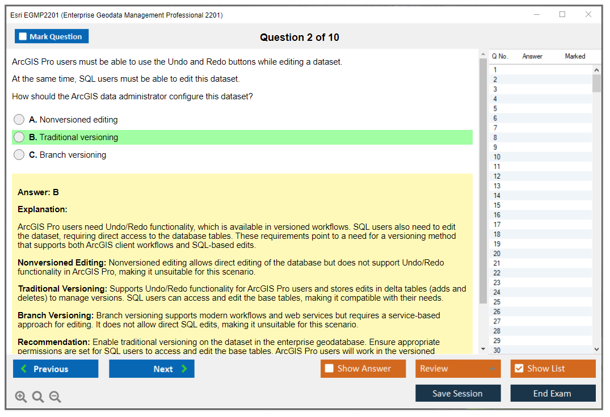The width and height of the screenshot is (610, 417).
Task: Select question 29 in the list
Action: coord(541,341)
